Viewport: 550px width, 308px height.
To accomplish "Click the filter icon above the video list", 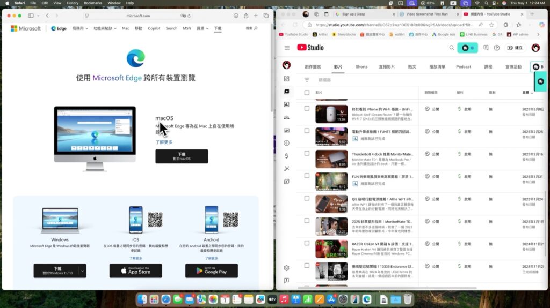I will pos(307,80).
